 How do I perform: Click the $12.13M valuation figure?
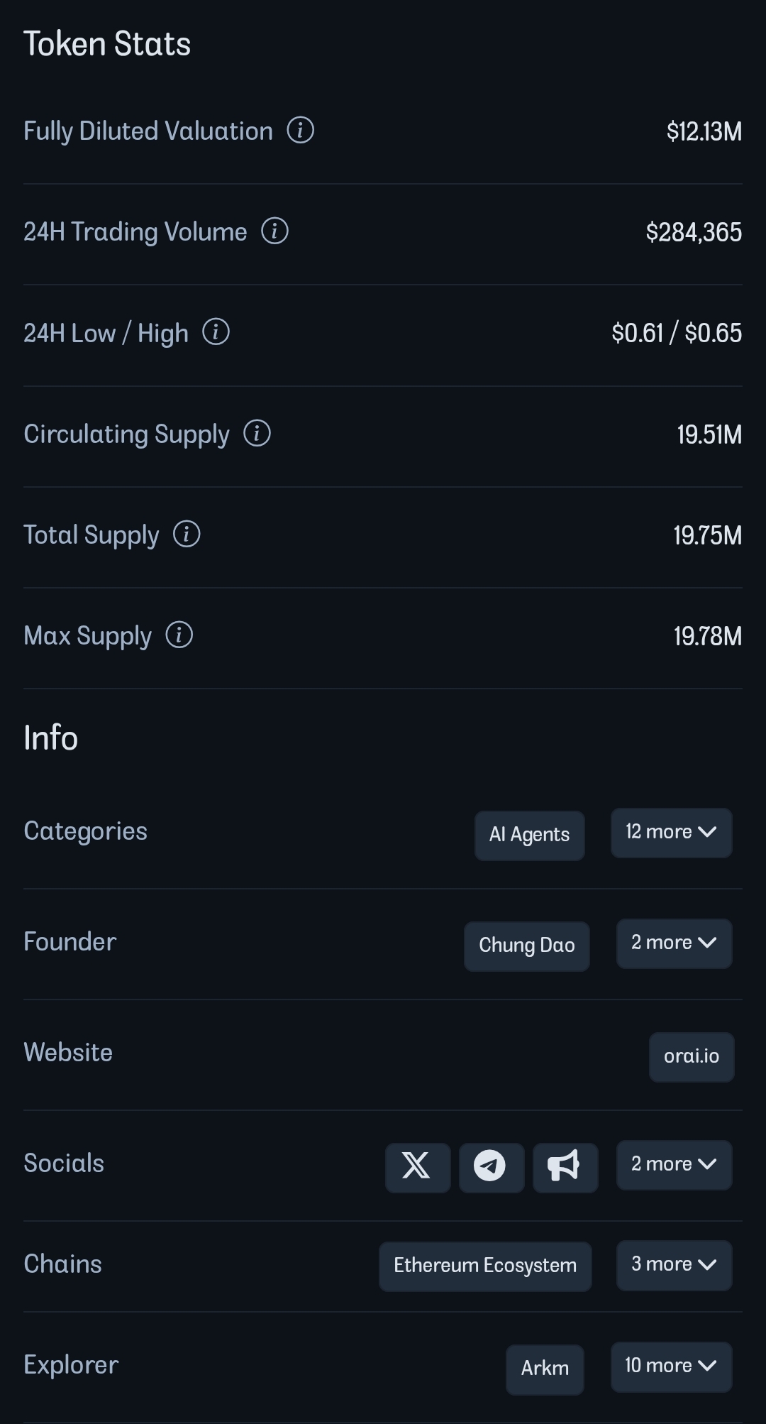704,131
